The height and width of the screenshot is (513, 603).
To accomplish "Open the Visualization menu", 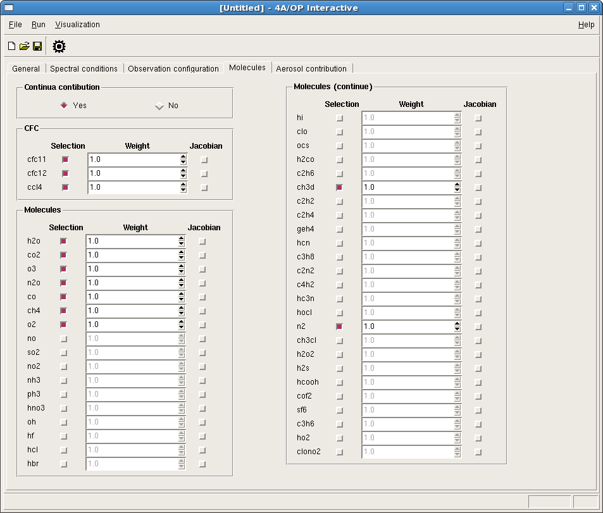I will 77,25.
